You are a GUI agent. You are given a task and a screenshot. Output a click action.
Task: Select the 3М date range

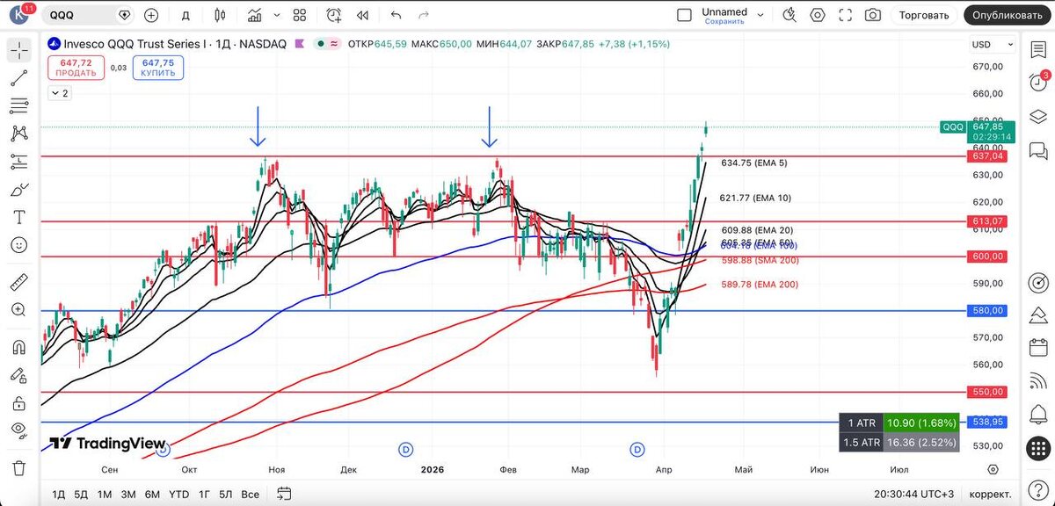[x=128, y=494]
